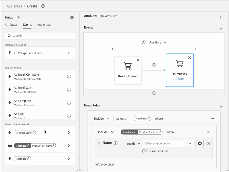The image size is (229, 172).
Task: Open the outer Include dropdown for Purchases
Action: click(102, 118)
